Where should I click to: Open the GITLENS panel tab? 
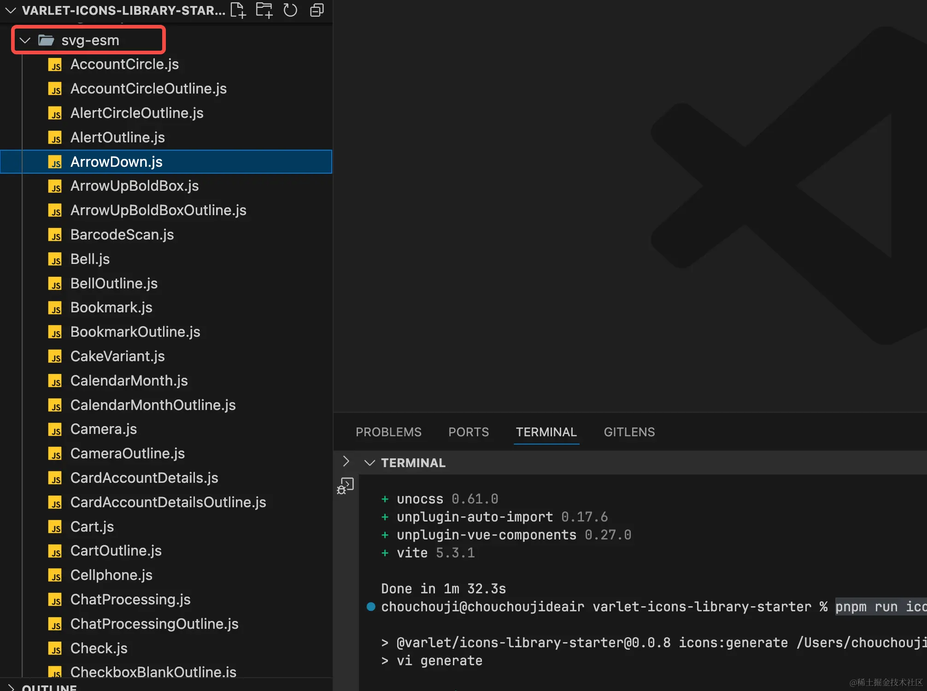[629, 432]
